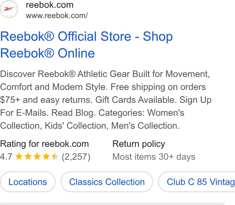235x205 pixels.
Task: Click the horizontal scrollbar at the bottom
Action: click(x=112, y=204)
